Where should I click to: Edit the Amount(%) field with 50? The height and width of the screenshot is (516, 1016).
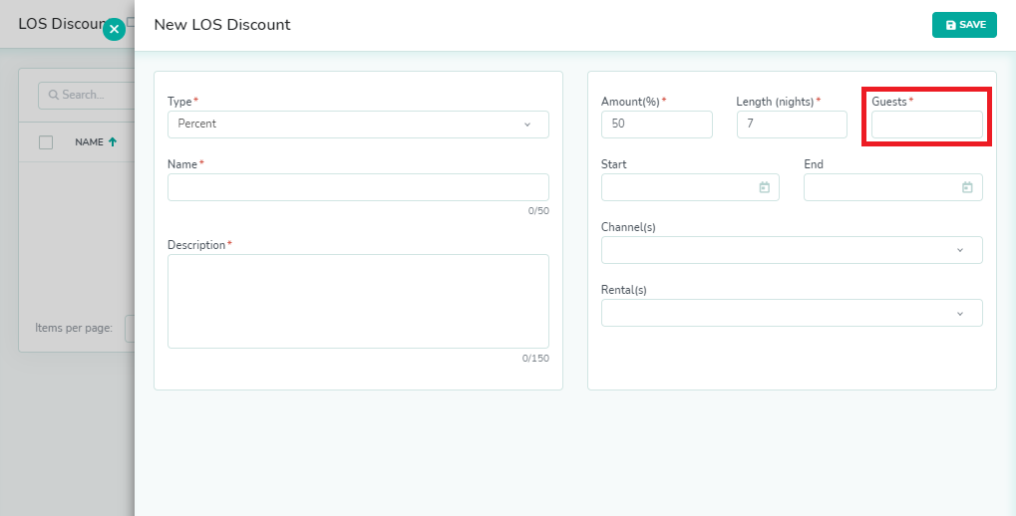[656, 125]
